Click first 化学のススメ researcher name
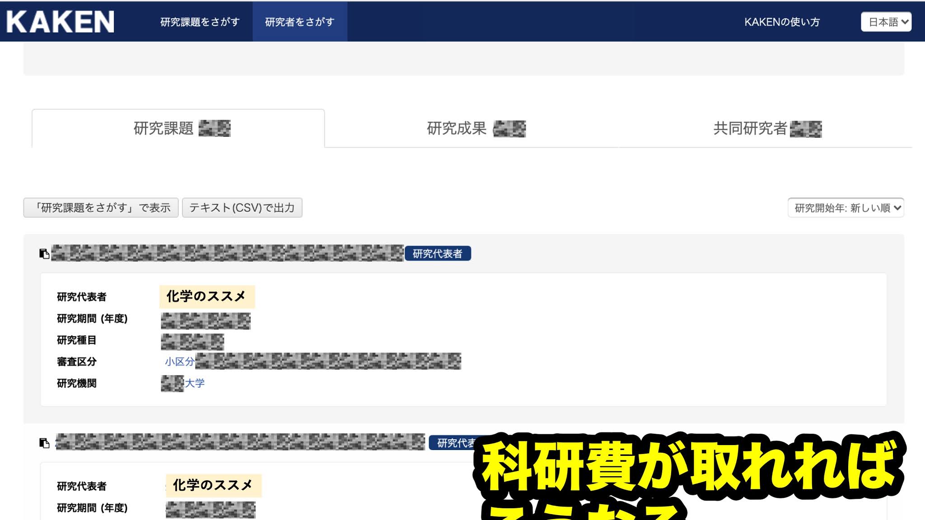Viewport: 925px width, 520px height. [x=207, y=297]
